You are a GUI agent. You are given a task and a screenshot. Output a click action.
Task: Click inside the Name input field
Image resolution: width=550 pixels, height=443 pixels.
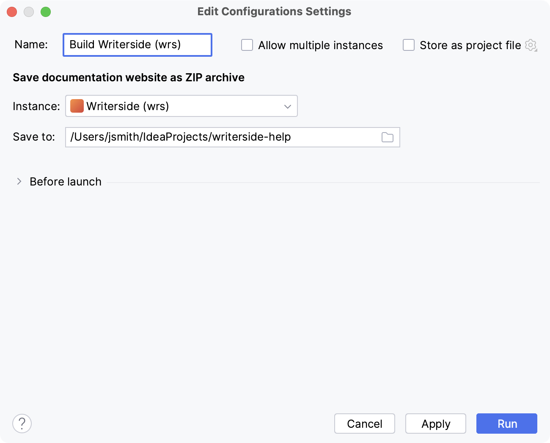[x=137, y=44]
